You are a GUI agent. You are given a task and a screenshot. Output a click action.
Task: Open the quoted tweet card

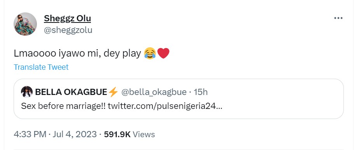(179, 99)
